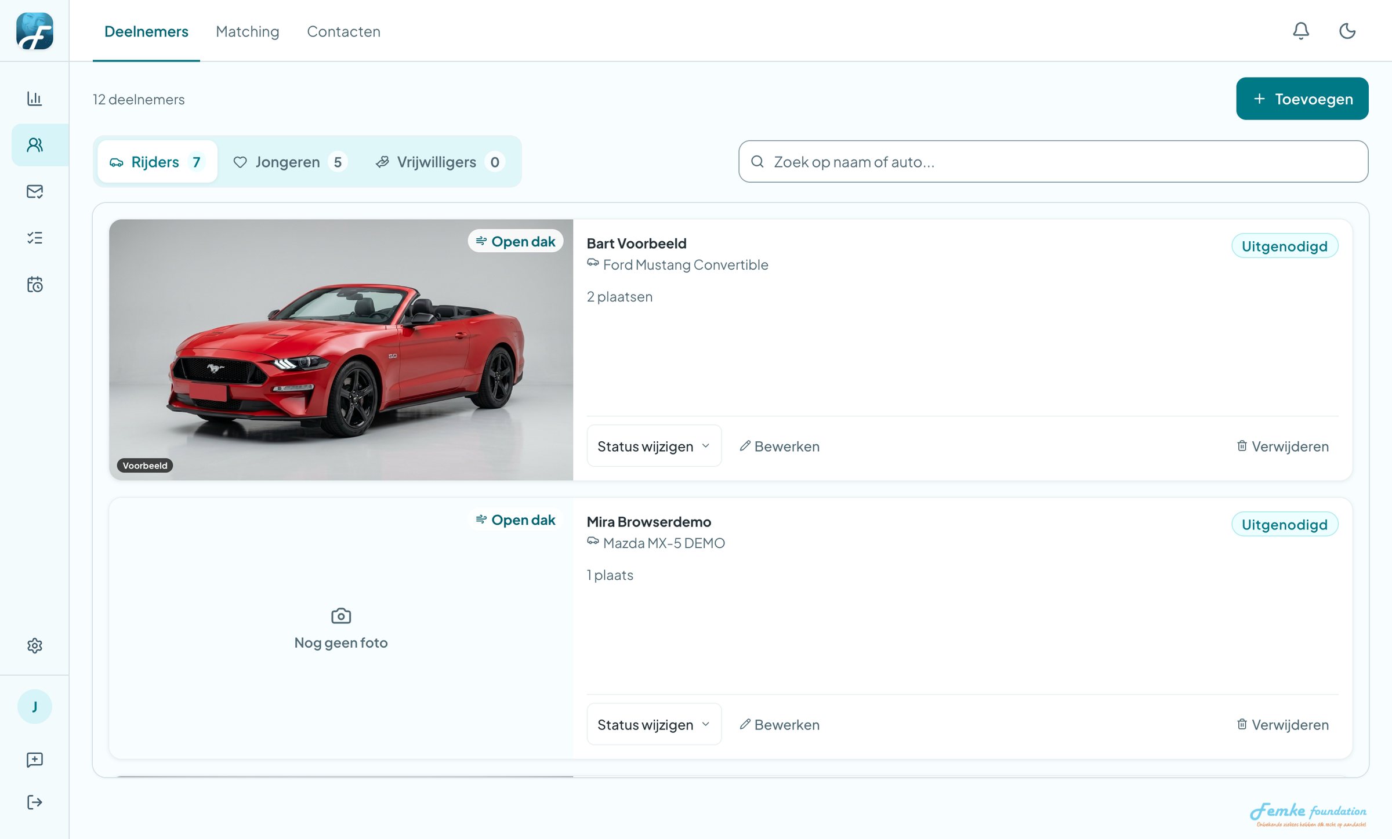Screen dimensions: 1392x839
Task: Open the statistics bar chart sidebar icon
Action: (x=35, y=99)
